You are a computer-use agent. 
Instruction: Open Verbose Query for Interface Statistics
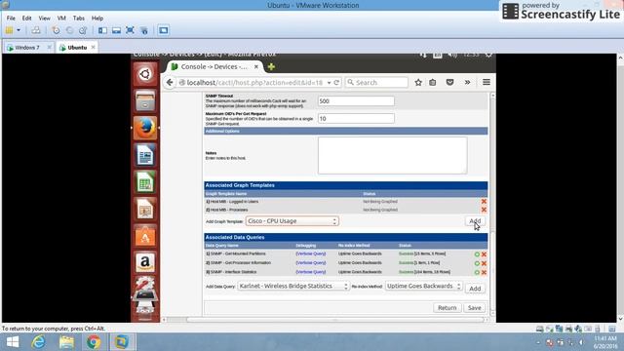pos(311,272)
